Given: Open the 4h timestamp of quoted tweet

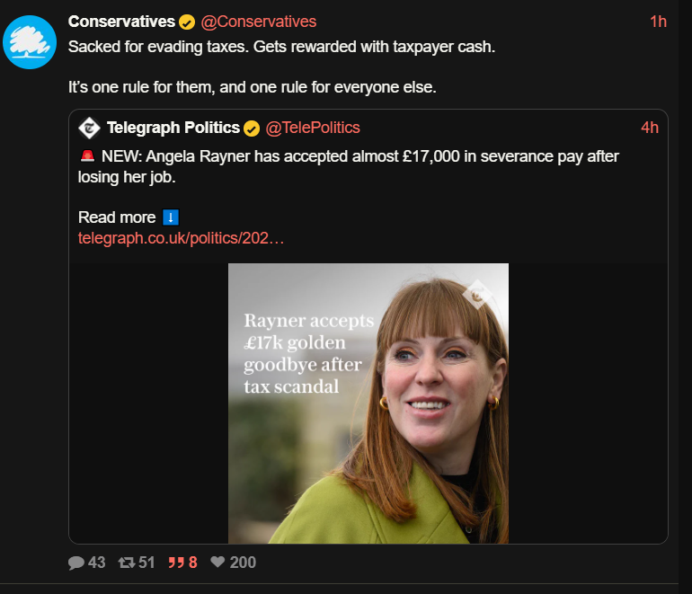Looking at the screenshot, I should [x=650, y=128].
